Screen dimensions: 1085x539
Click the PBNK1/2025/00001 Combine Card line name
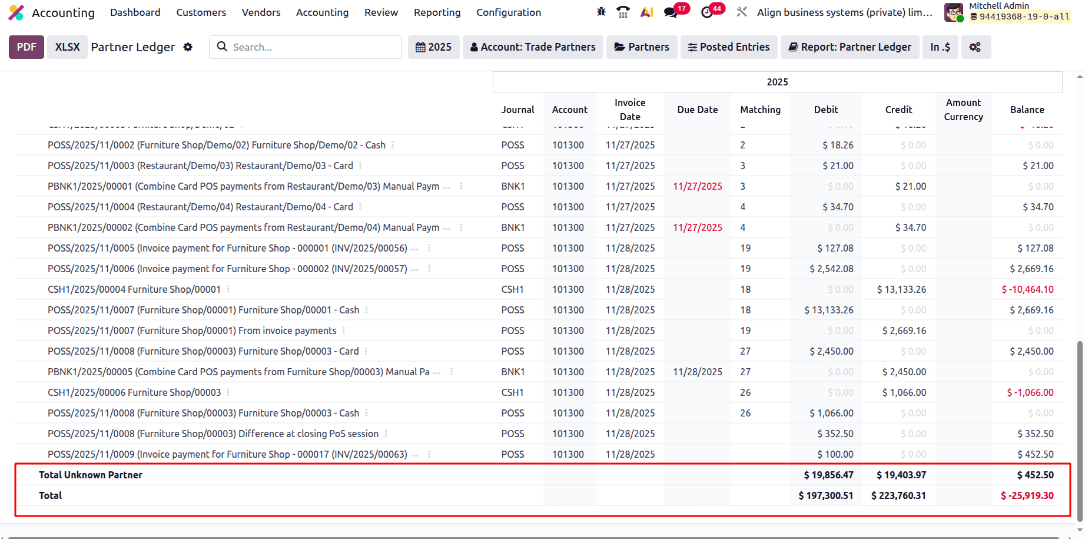[x=243, y=186]
